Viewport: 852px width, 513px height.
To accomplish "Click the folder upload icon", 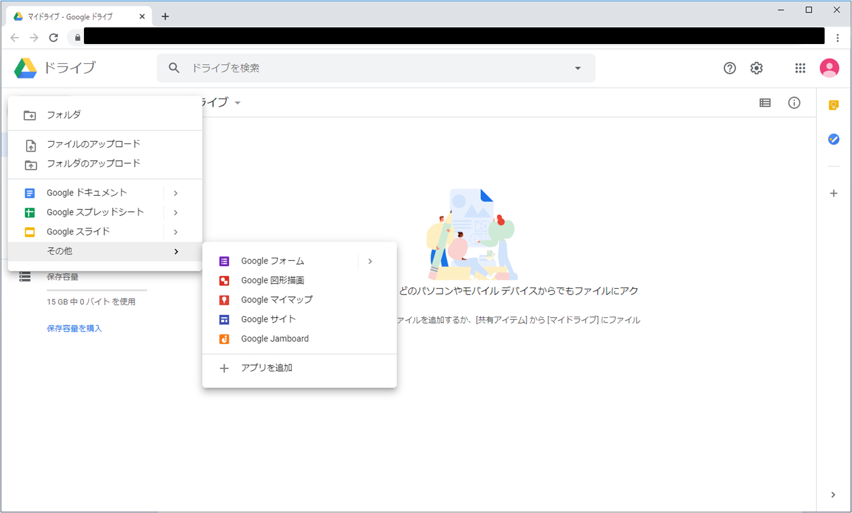I will click(x=30, y=165).
